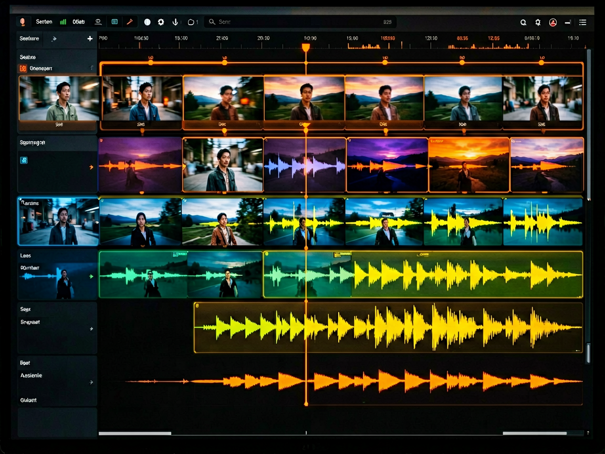Click the orange waveform in the bottom audio track

click(x=353, y=381)
